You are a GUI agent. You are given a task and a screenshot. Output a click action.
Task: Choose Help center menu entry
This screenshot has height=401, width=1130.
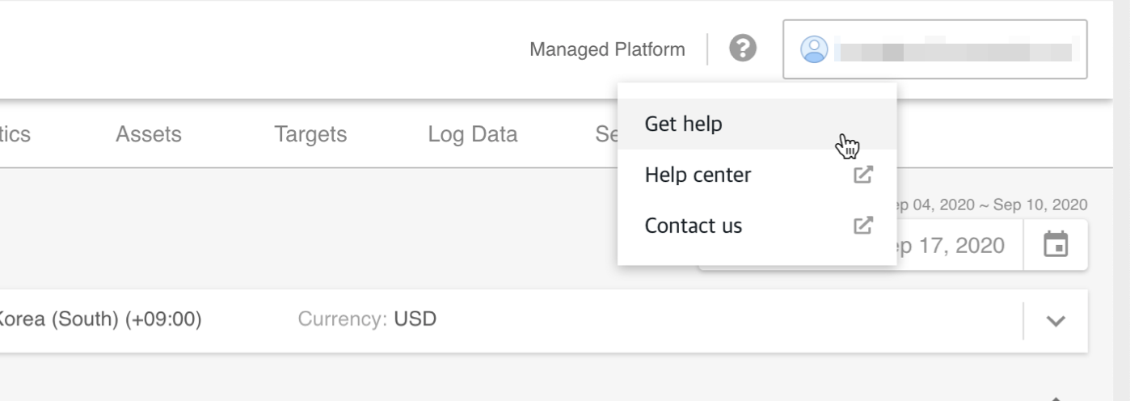click(698, 175)
